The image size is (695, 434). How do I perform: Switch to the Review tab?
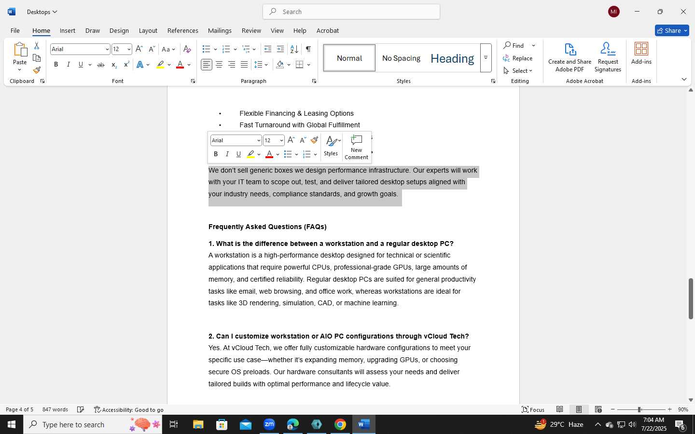pyautogui.click(x=251, y=30)
